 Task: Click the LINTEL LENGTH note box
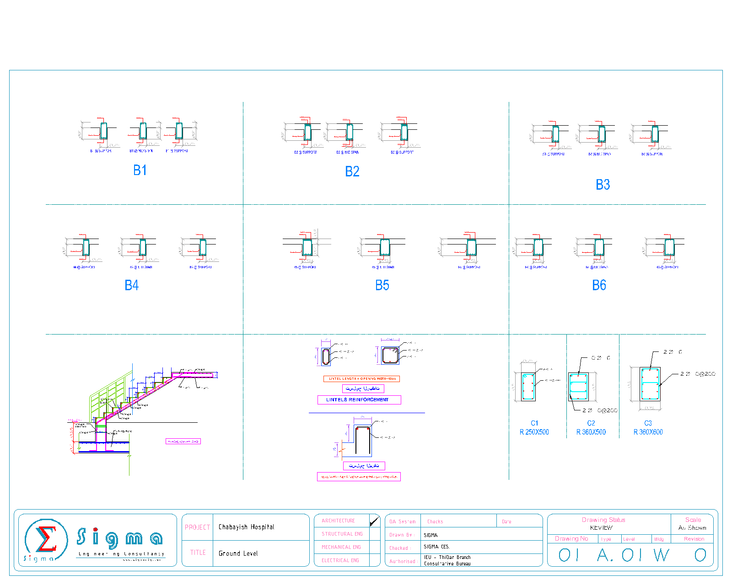[x=361, y=379]
